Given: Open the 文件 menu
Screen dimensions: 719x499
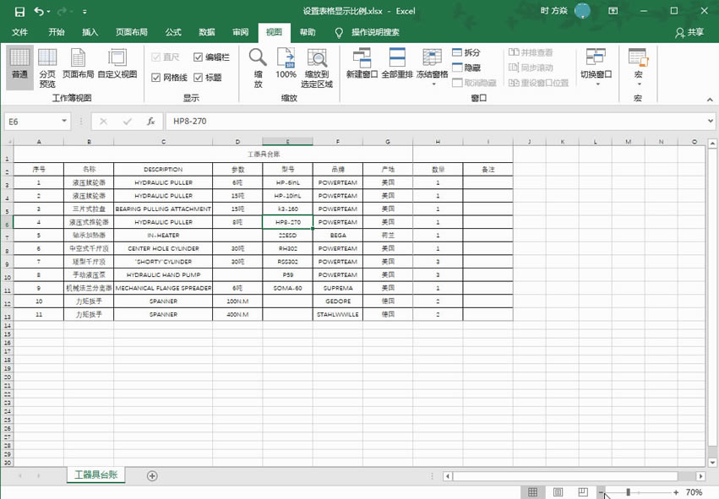Looking at the screenshot, I should [x=19, y=32].
